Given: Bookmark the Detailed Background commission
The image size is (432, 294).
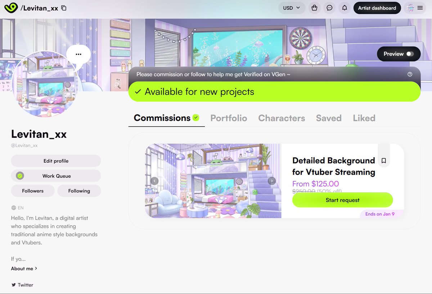Looking at the screenshot, I should point(384,161).
